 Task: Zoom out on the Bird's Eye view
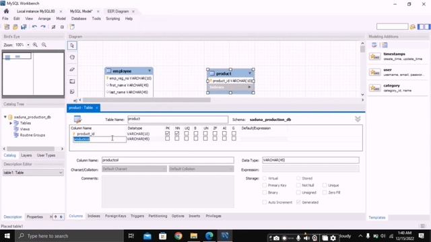(x=44, y=45)
